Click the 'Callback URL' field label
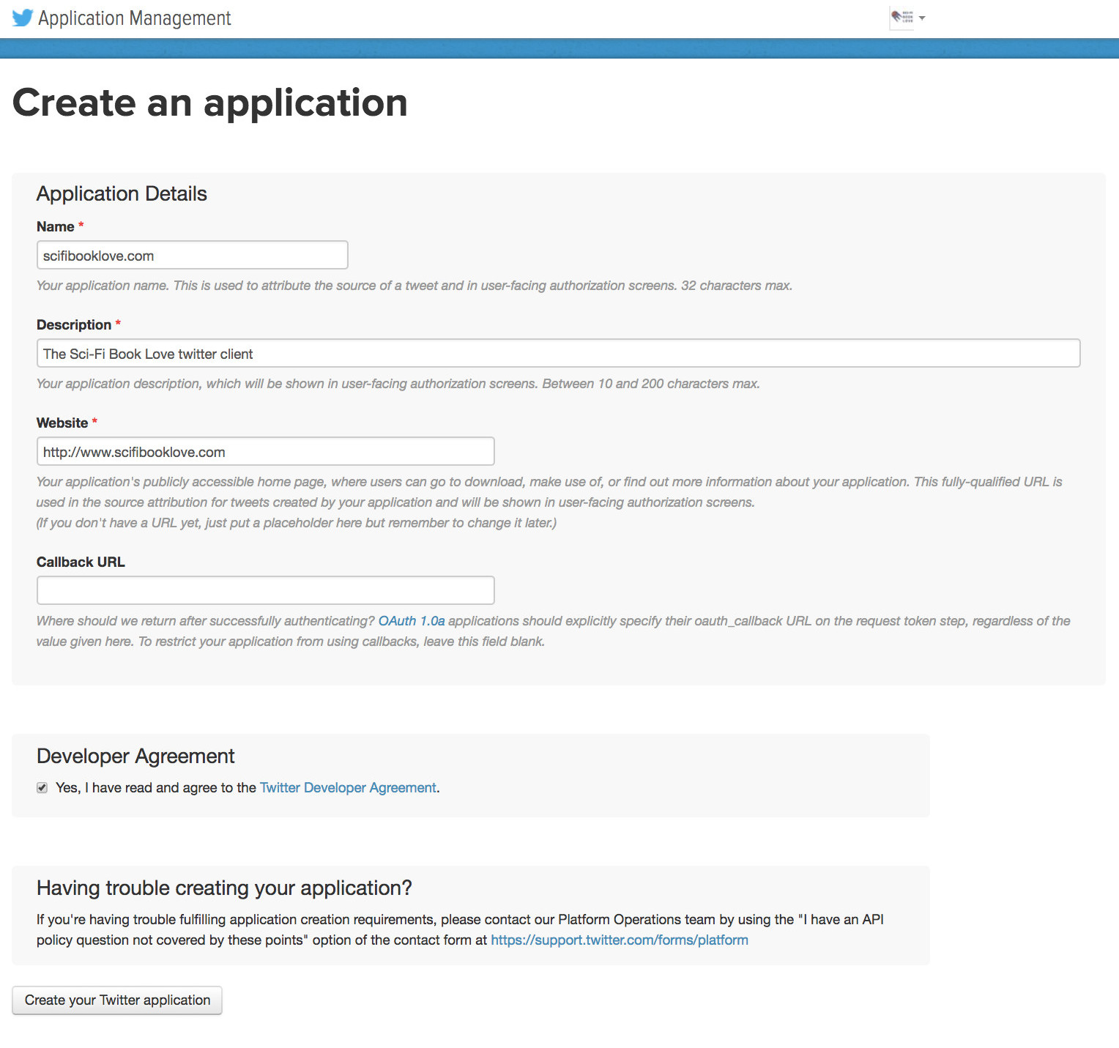This screenshot has width=1119, height=1048. [81, 562]
